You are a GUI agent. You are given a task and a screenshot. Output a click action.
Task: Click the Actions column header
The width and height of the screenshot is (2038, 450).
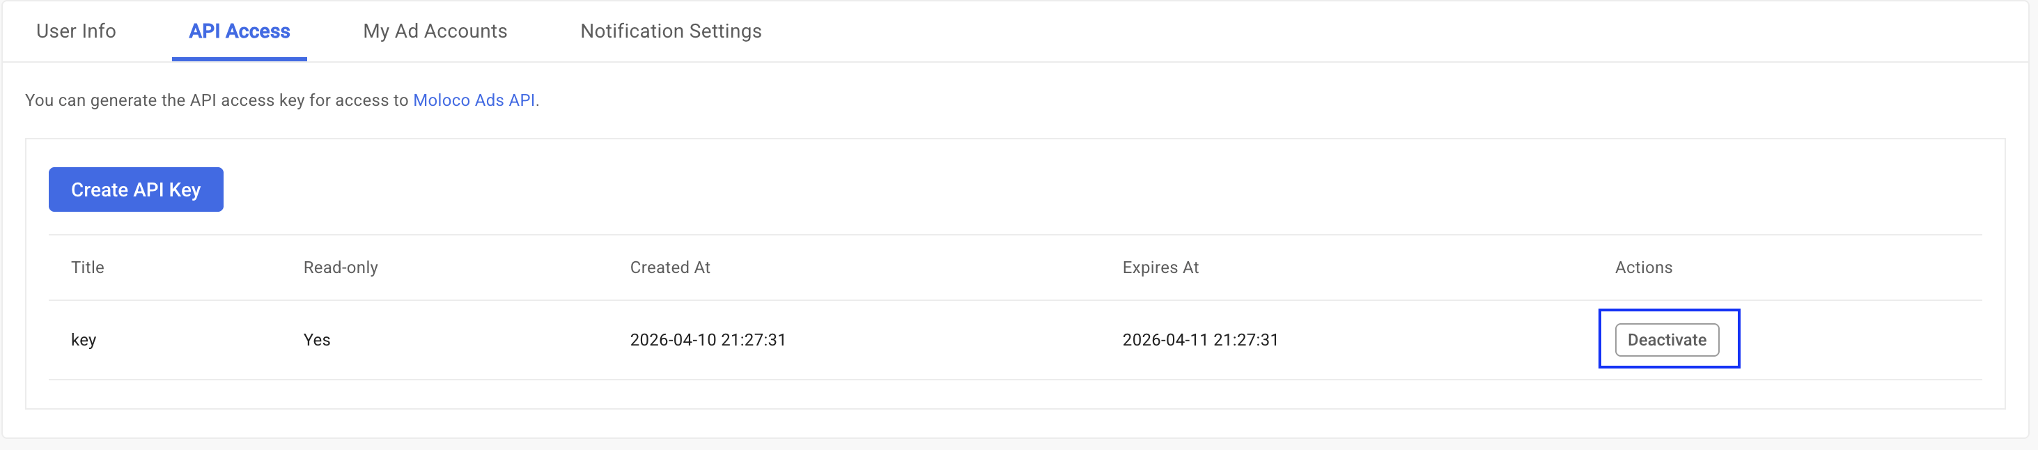click(x=1643, y=267)
